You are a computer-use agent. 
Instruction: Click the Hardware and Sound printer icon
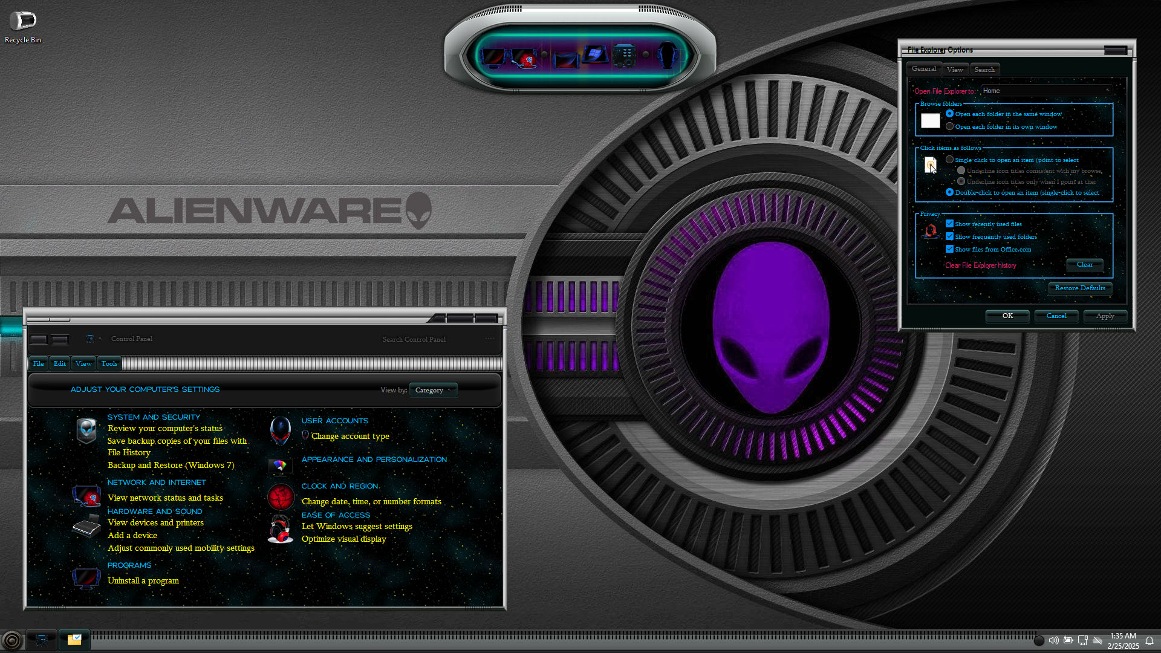(x=86, y=525)
